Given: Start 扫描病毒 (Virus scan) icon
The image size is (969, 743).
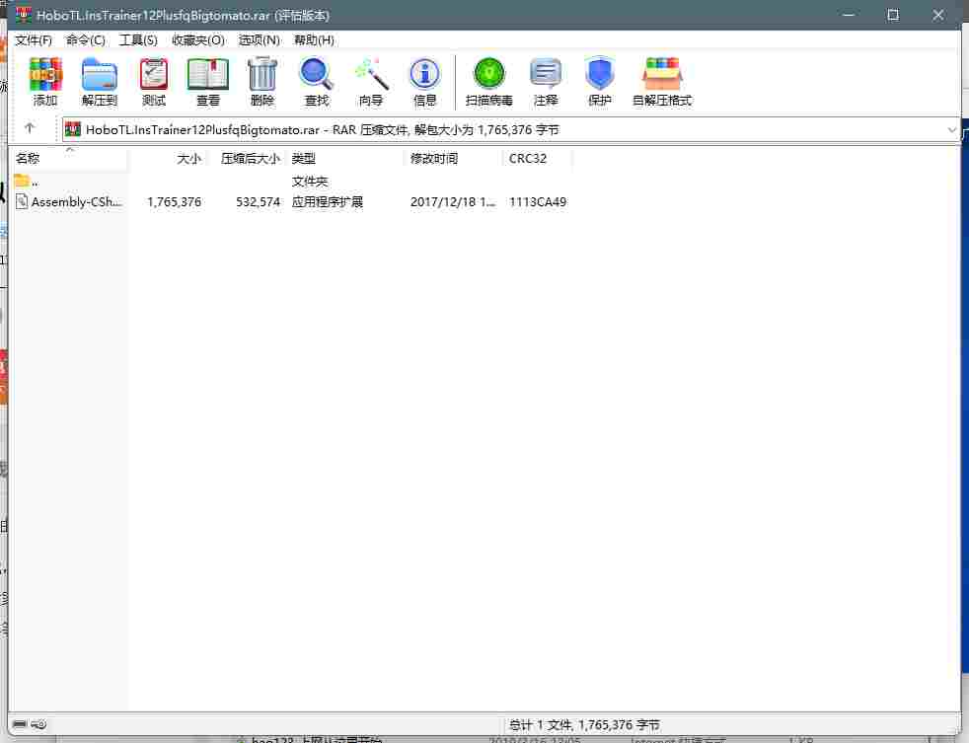Looking at the screenshot, I should (x=488, y=74).
